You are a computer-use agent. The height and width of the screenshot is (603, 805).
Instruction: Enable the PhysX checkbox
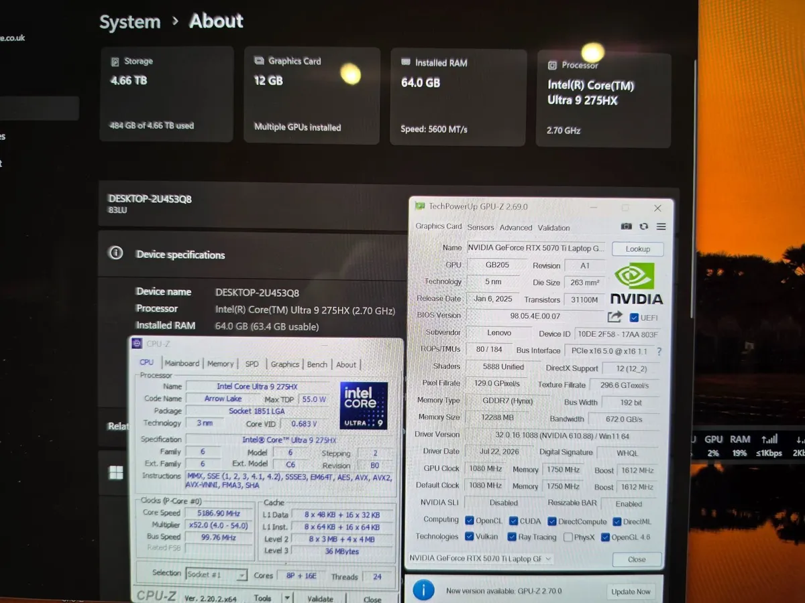click(x=568, y=537)
